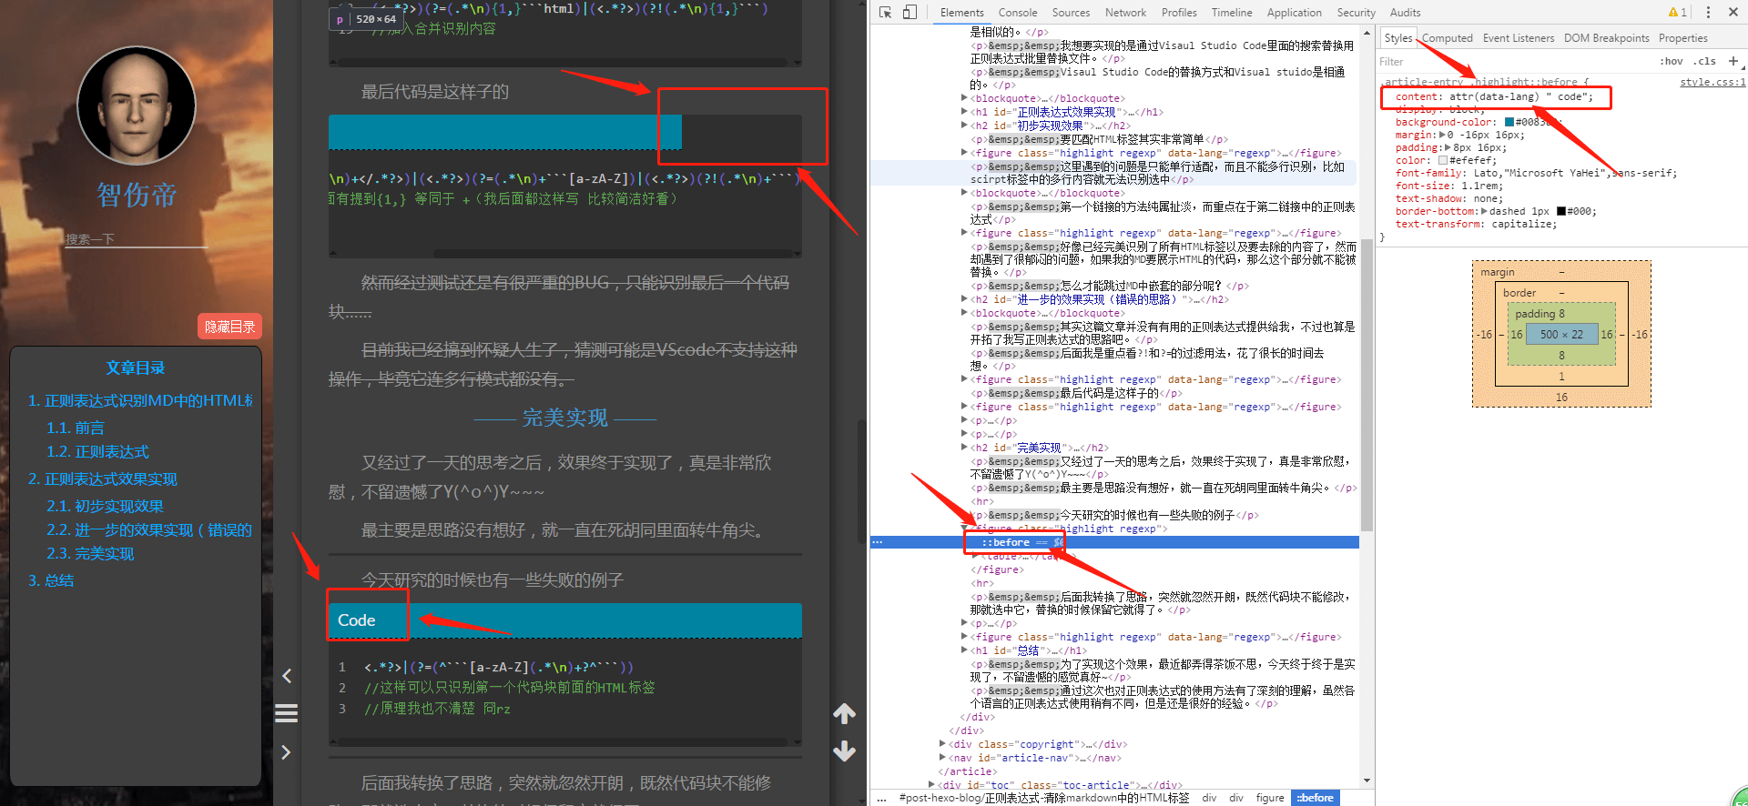Switch to the Console tab
The image size is (1748, 806).
click(1017, 13)
